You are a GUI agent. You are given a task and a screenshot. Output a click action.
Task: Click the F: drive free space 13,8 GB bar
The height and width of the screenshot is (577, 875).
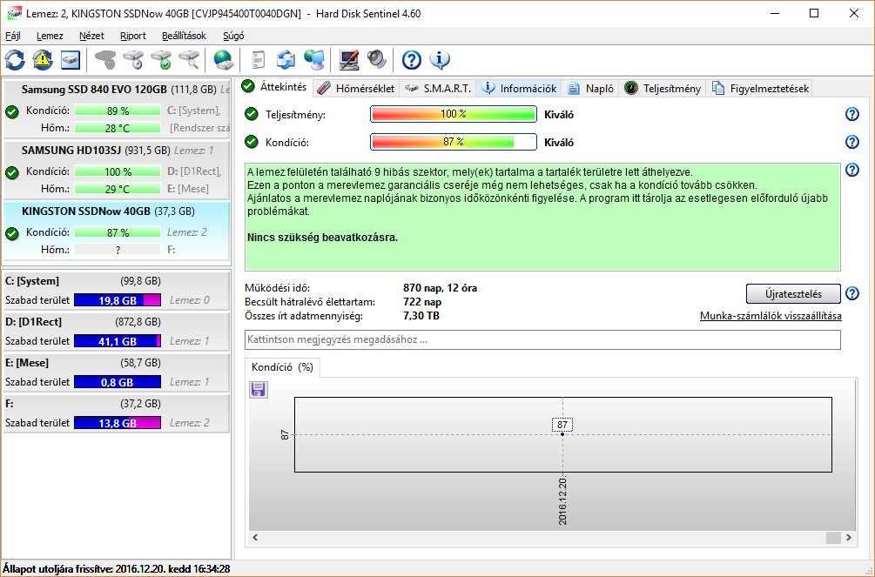pyautogui.click(x=118, y=423)
